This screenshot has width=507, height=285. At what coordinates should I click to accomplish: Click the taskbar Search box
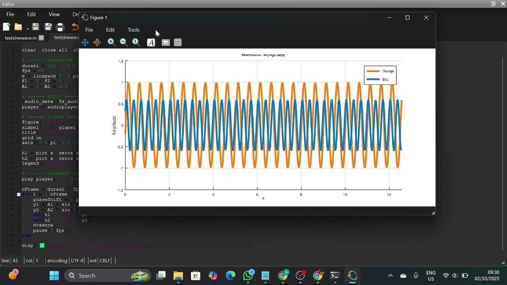pyautogui.click(x=108, y=276)
